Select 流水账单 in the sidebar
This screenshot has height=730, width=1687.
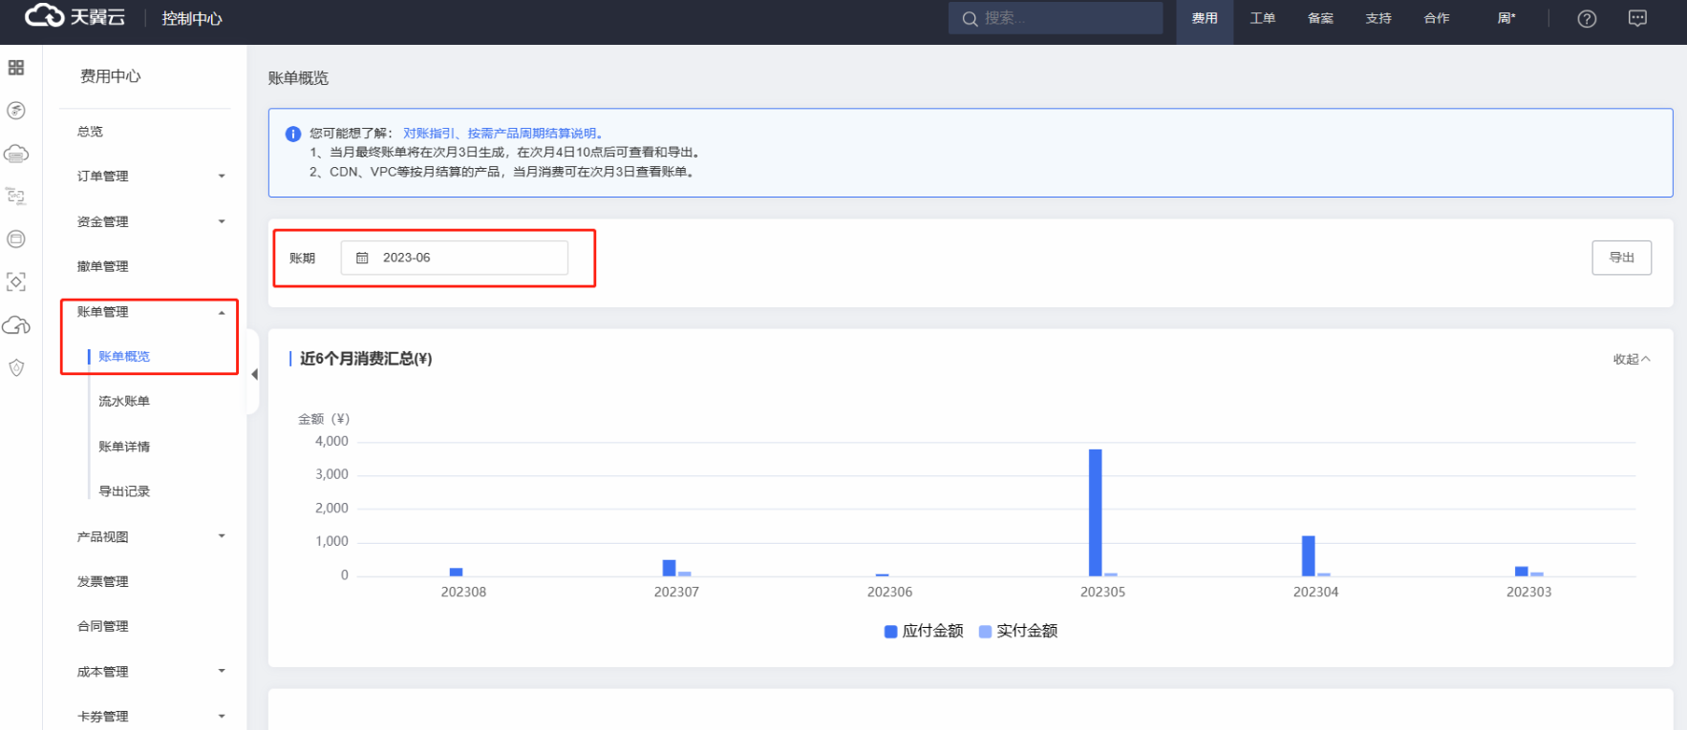point(124,402)
